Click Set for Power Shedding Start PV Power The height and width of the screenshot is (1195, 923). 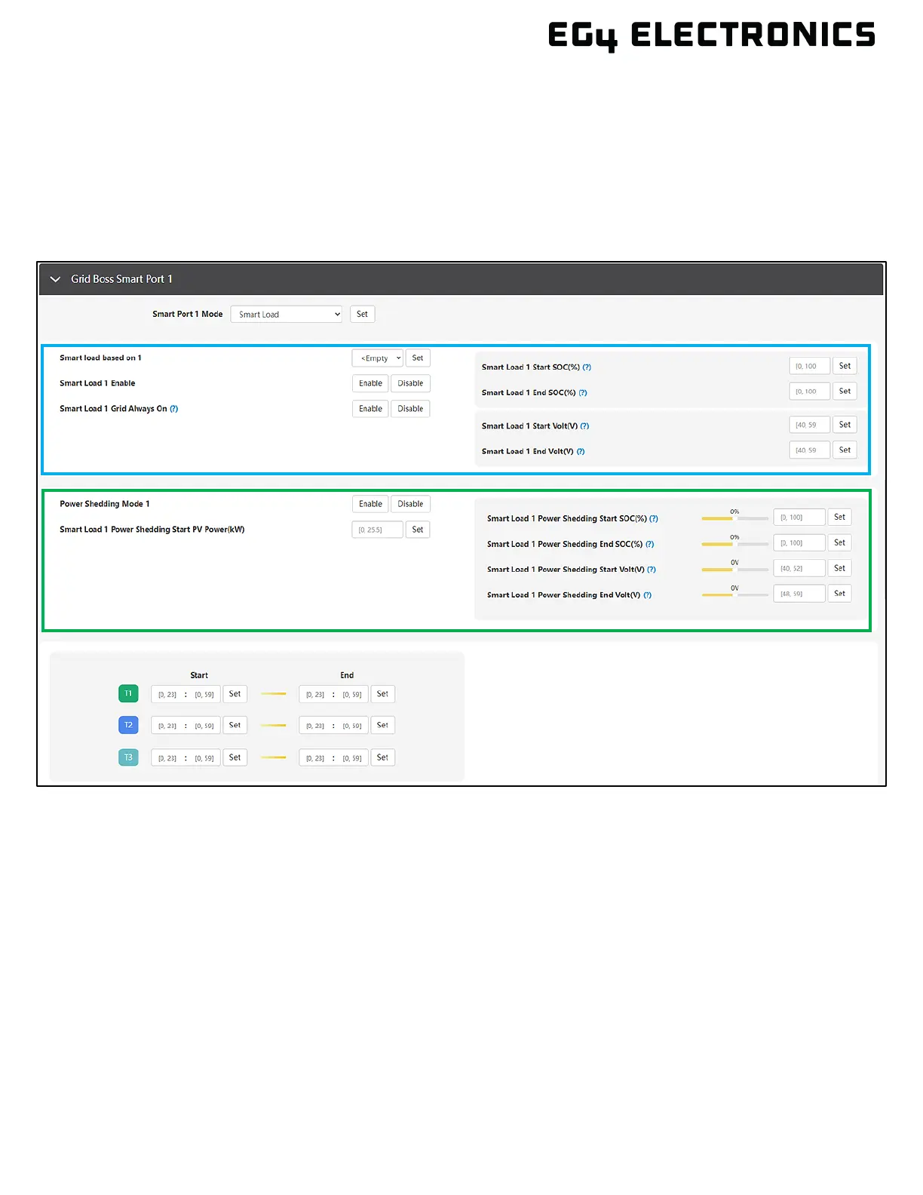[418, 530]
